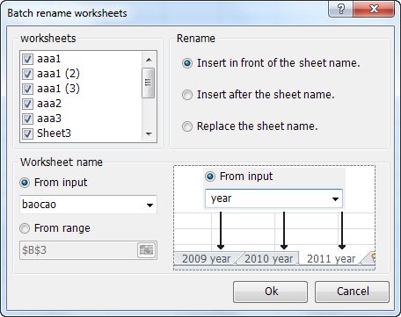Select Insert after the sheet name
The width and height of the screenshot is (401, 317).
click(x=187, y=95)
